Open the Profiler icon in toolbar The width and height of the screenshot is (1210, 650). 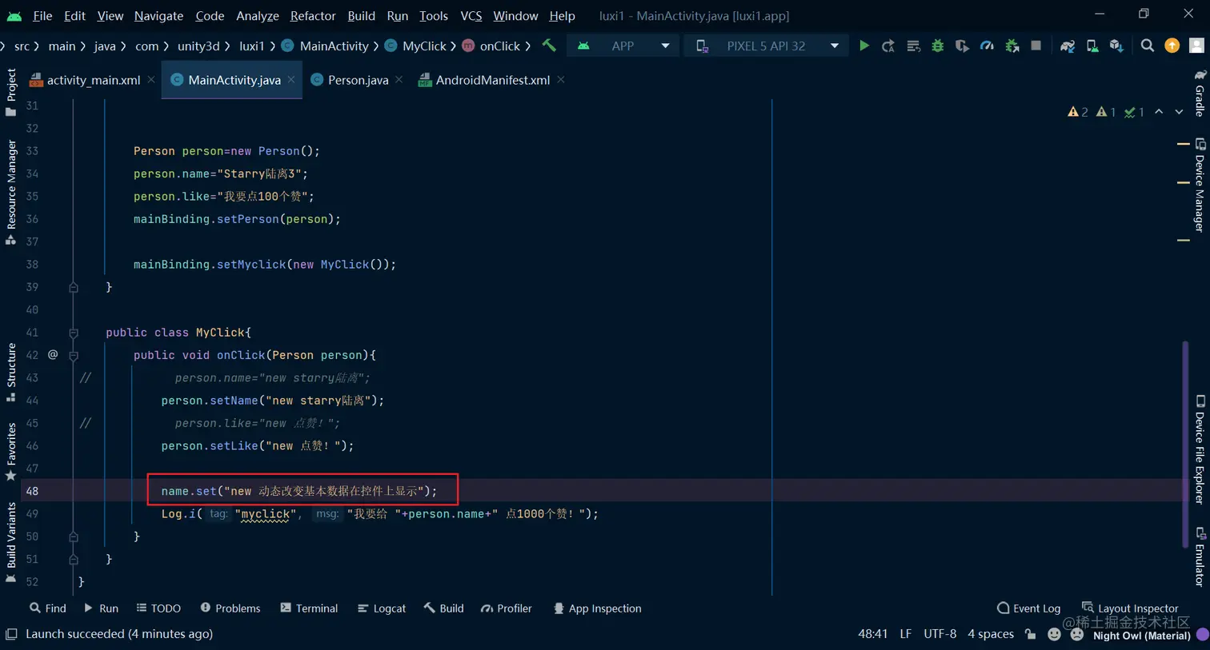[x=987, y=46]
